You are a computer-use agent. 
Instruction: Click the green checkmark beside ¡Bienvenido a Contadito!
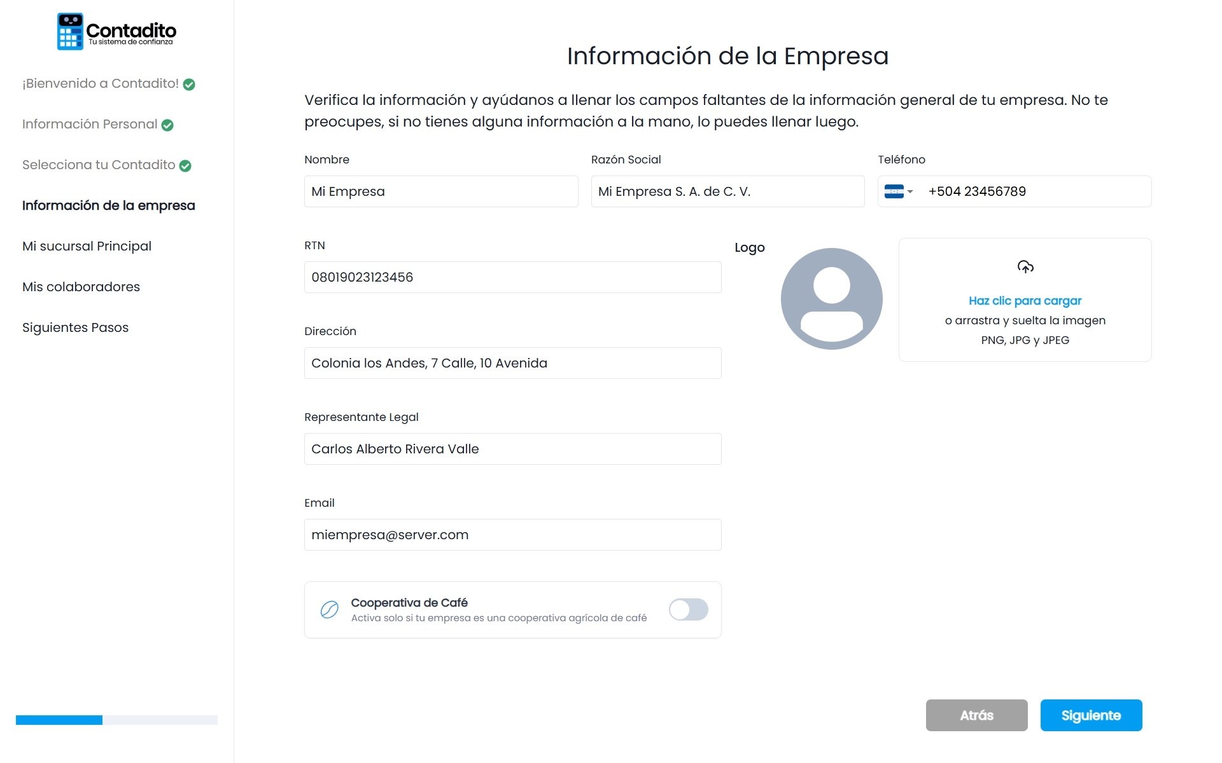pyautogui.click(x=189, y=85)
